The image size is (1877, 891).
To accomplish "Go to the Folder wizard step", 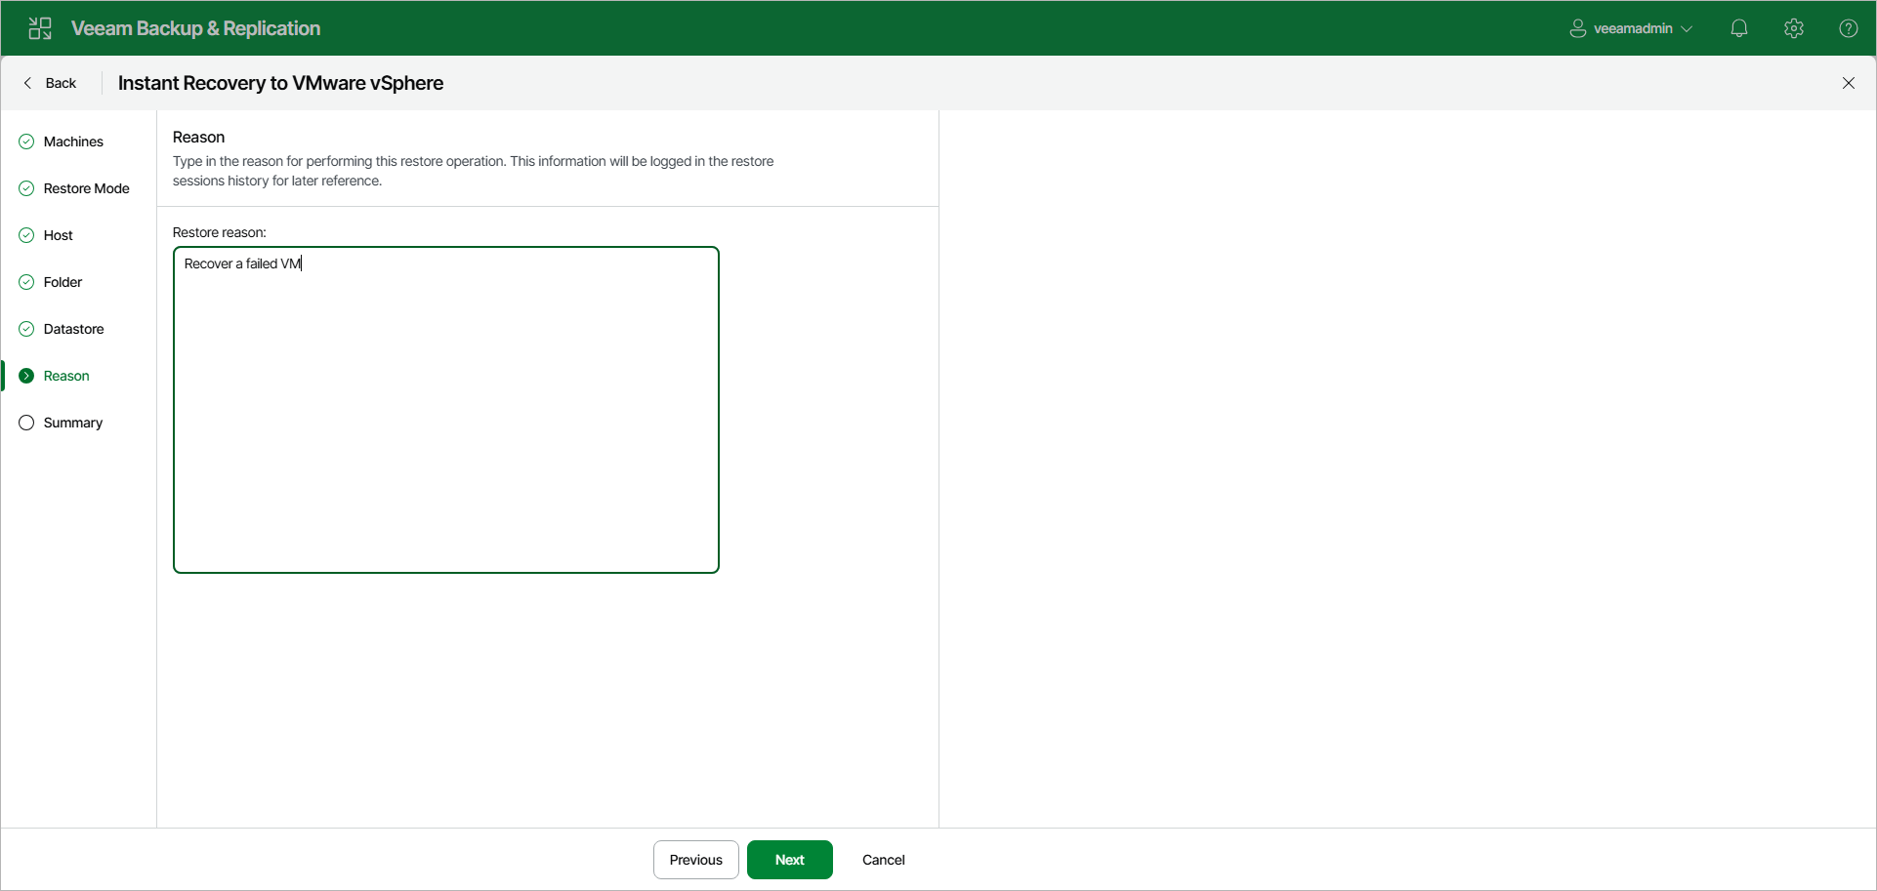I will (x=63, y=282).
